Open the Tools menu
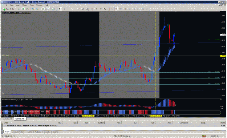Screen dimensions: 227x138 pos(32,5)
